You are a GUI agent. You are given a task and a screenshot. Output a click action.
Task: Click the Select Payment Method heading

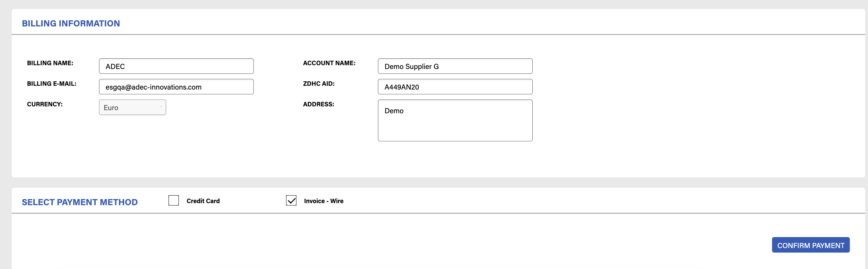coord(80,202)
